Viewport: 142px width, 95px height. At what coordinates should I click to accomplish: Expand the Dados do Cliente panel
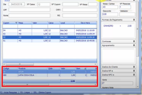click(x=134, y=67)
